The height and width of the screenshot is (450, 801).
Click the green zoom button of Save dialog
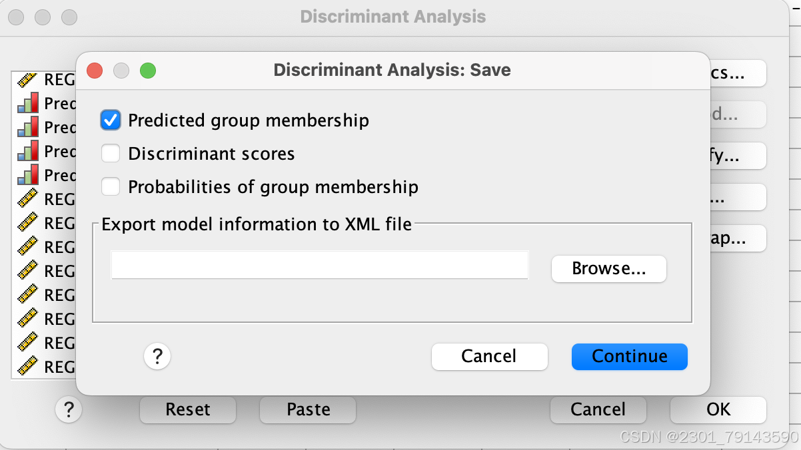coord(147,70)
